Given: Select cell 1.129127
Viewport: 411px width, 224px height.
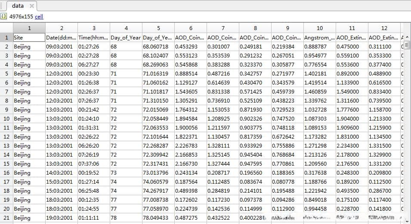Looking at the screenshot, I should pyautogui.click(x=191, y=82).
